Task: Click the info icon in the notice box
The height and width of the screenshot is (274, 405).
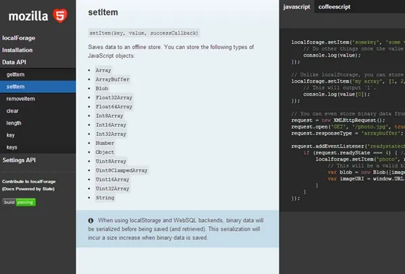Action: point(91,221)
